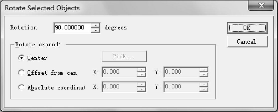
Task: Click the Cancel button
Action: 247,41
